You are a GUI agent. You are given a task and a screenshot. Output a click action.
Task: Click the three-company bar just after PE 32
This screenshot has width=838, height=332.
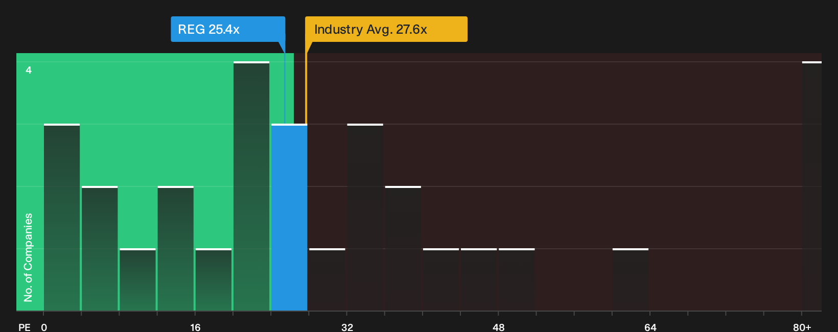365,217
